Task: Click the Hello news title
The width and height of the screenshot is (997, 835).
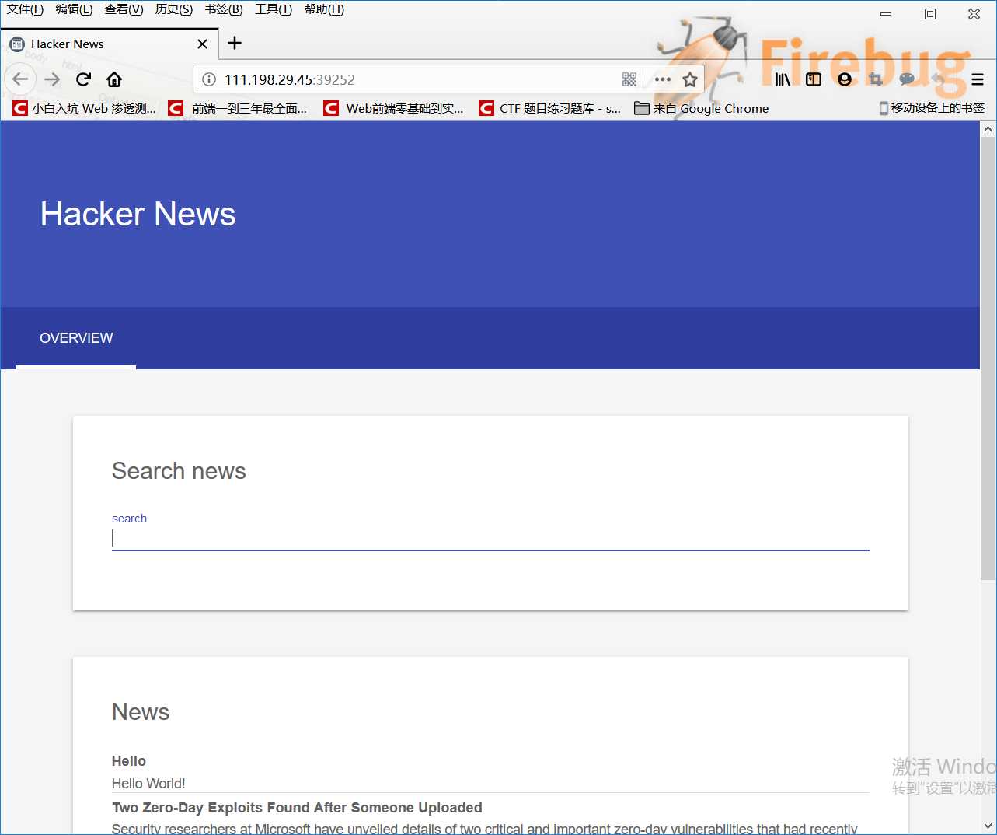Action: point(129,761)
